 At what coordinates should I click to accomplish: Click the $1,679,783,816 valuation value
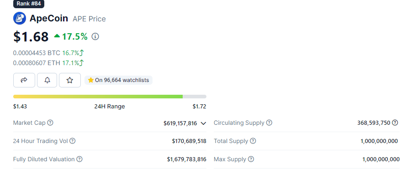pyautogui.click(x=187, y=159)
